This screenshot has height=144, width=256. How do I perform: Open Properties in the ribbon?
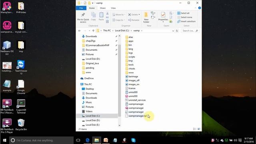163,17
